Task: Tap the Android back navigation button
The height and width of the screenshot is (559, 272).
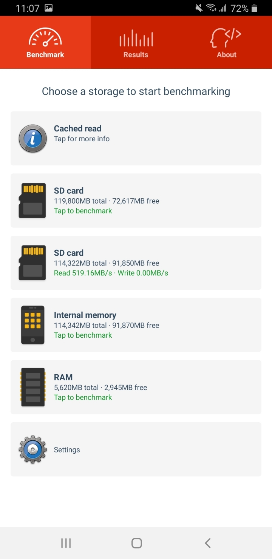Action: click(x=207, y=543)
